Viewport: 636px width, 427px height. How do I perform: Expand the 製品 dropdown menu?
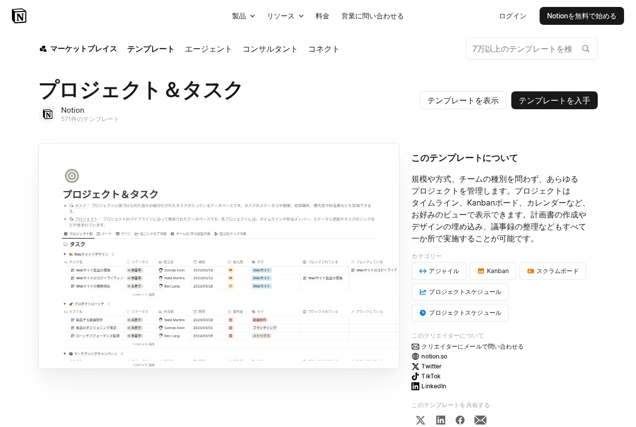(243, 16)
